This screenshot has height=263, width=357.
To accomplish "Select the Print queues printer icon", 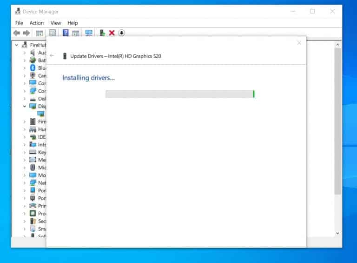I will coord(33,206).
